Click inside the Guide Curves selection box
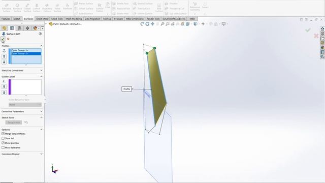 point(26,87)
